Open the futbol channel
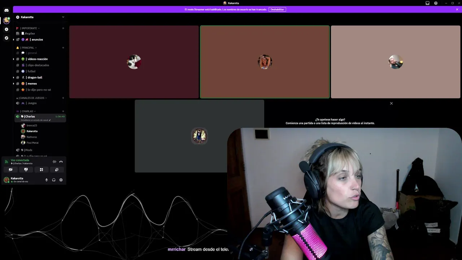462x260 pixels. (40, 71)
